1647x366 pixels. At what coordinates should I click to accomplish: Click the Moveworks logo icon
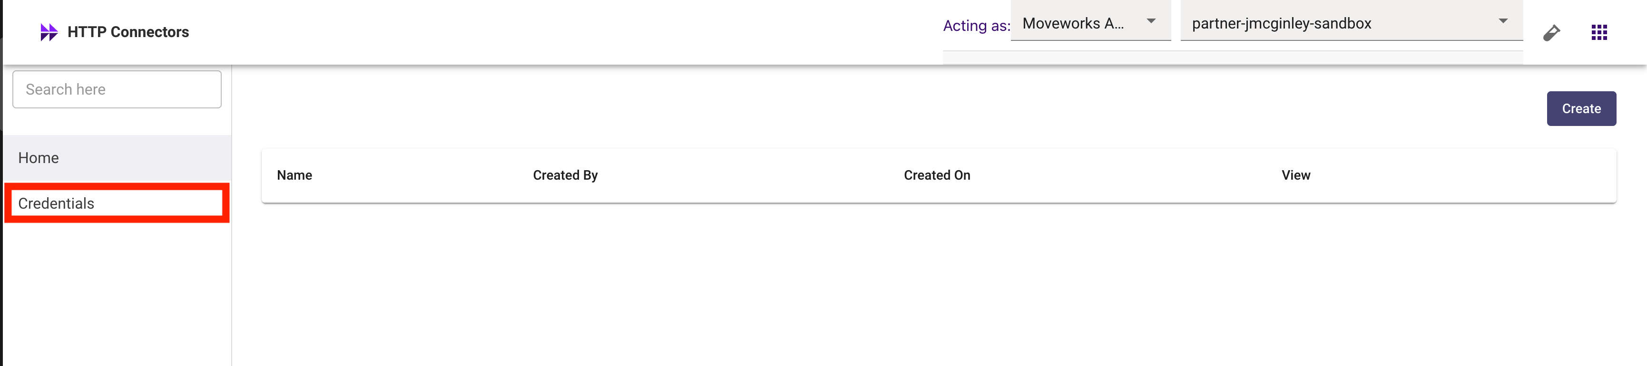(x=49, y=32)
